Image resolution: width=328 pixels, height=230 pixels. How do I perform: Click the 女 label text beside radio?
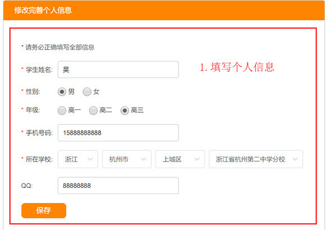coord(96,91)
